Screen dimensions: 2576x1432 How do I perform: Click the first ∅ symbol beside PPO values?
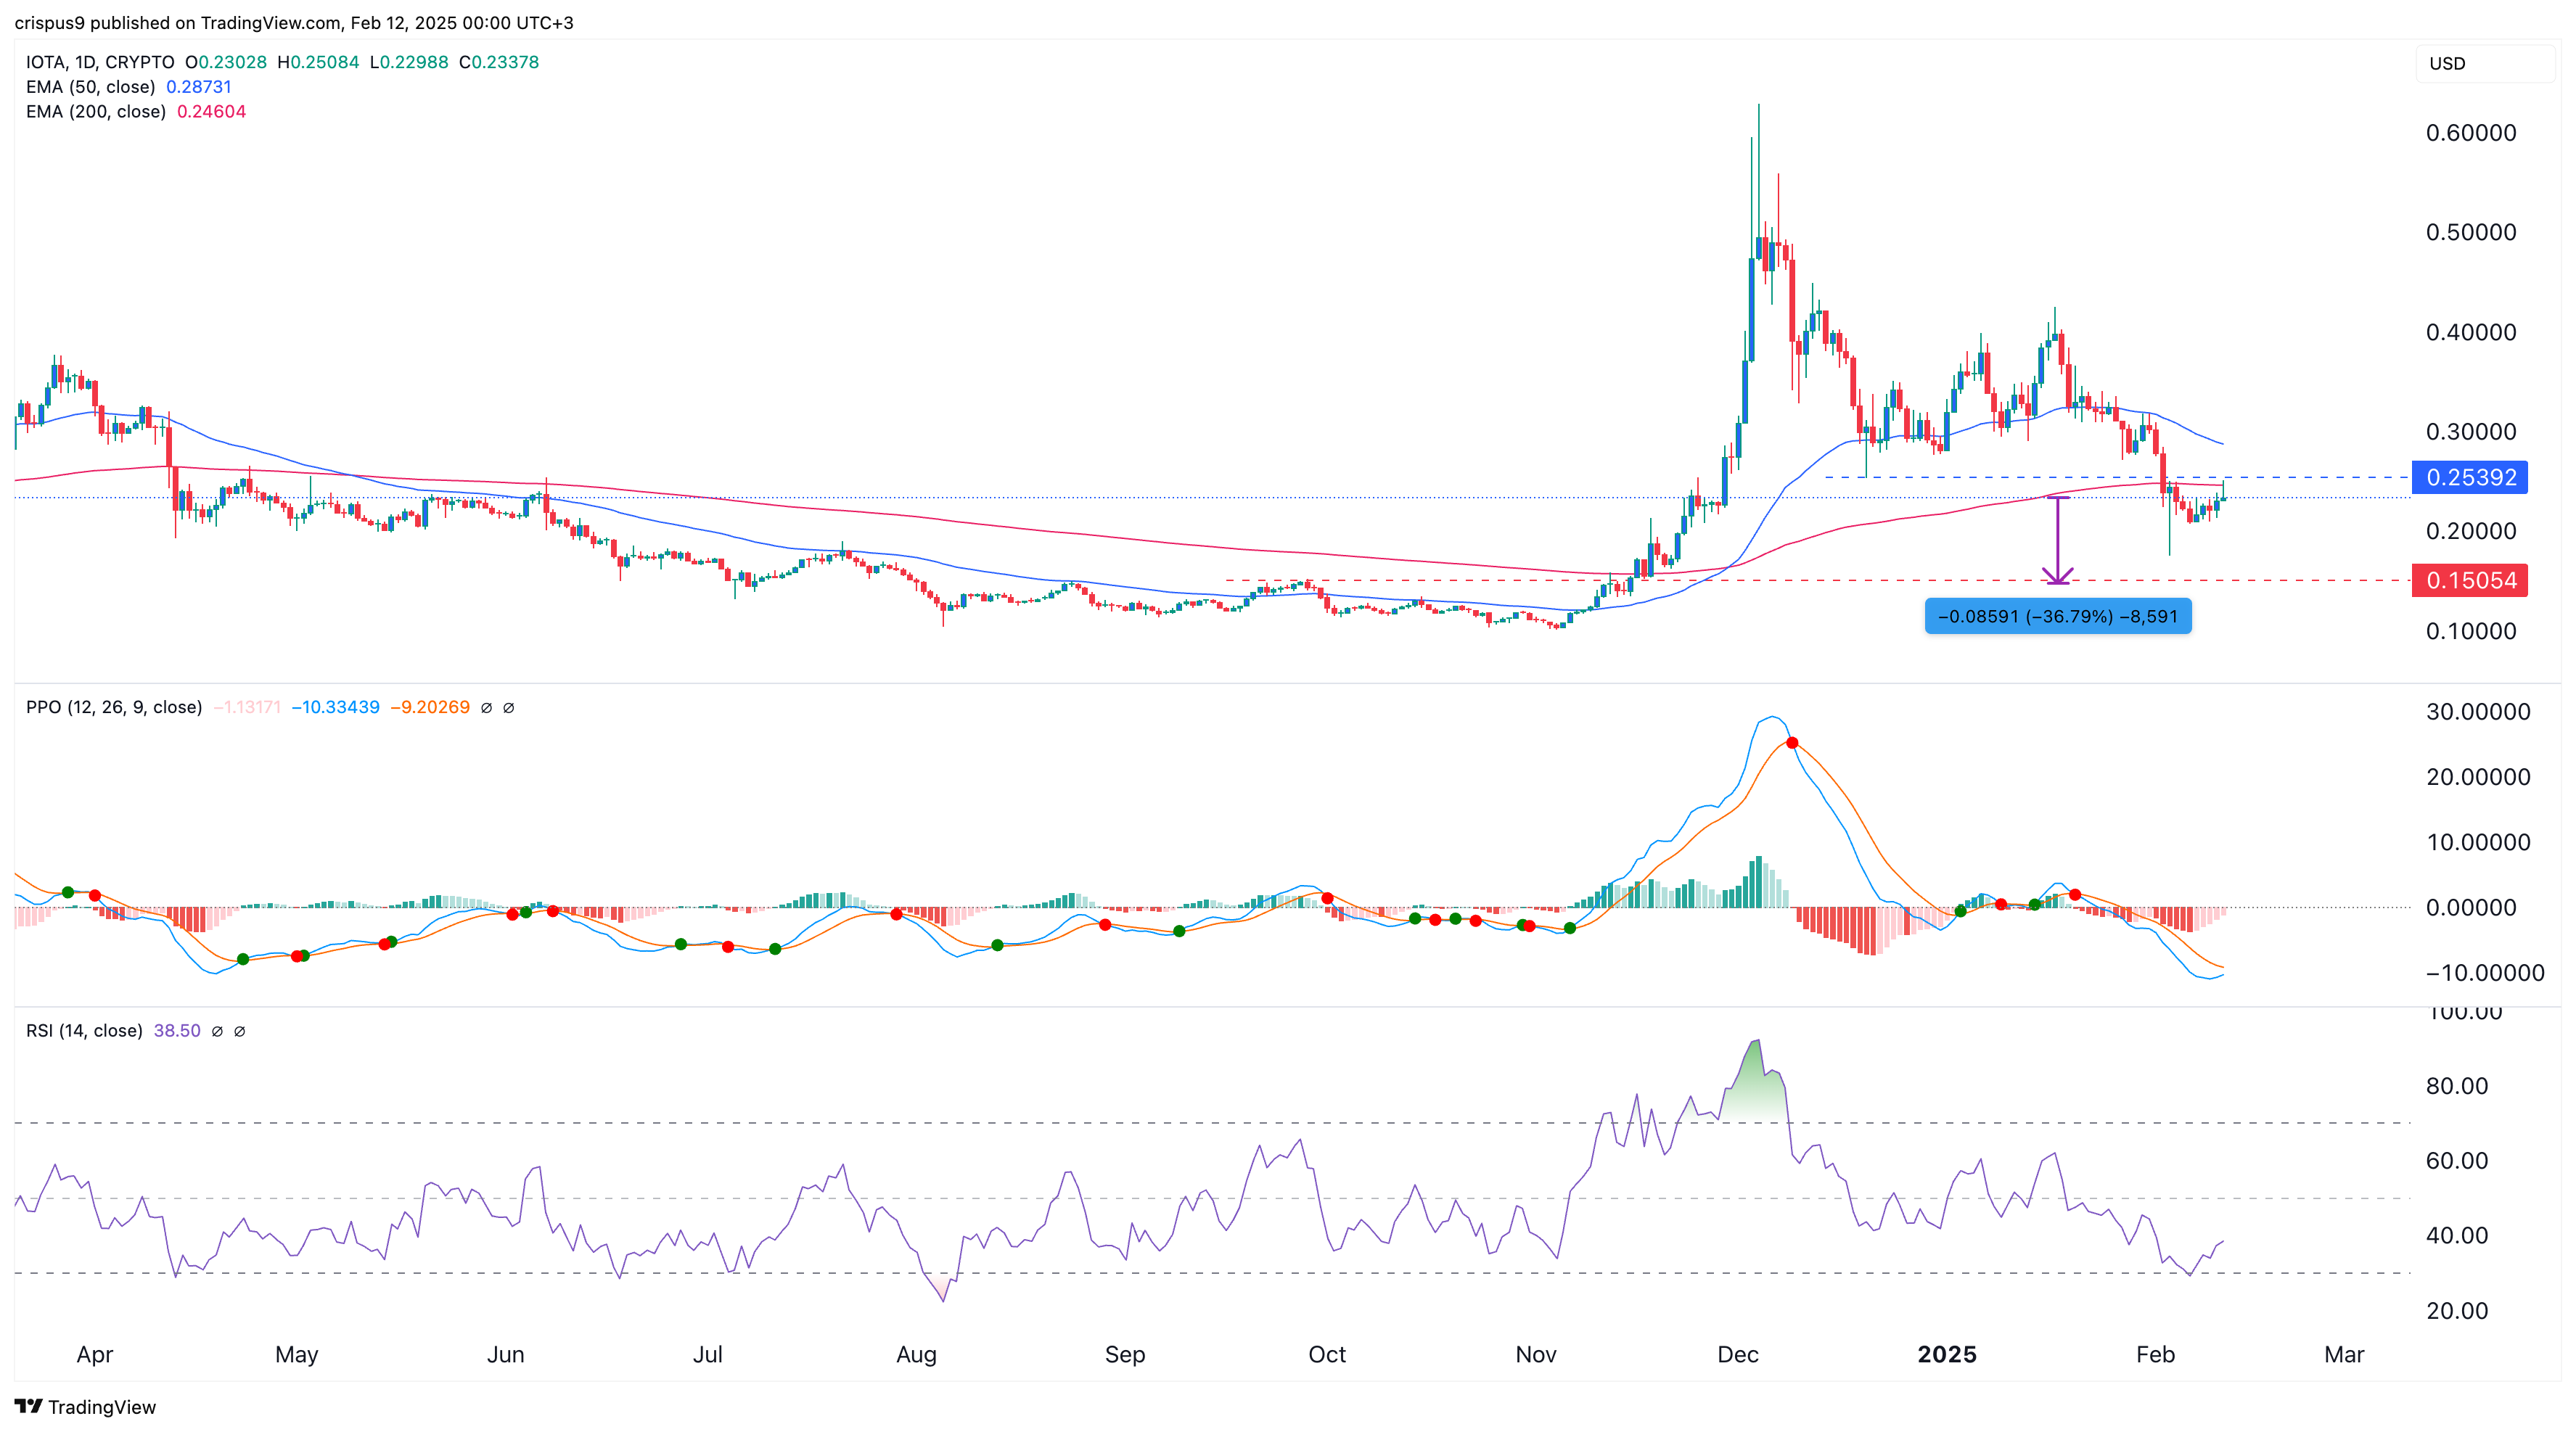pyautogui.click(x=486, y=708)
